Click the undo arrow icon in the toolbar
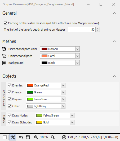Screen dimensions: 120x141 pyautogui.click(x=21, y=137)
